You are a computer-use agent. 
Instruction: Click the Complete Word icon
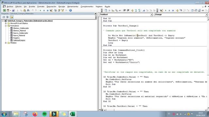120,10
